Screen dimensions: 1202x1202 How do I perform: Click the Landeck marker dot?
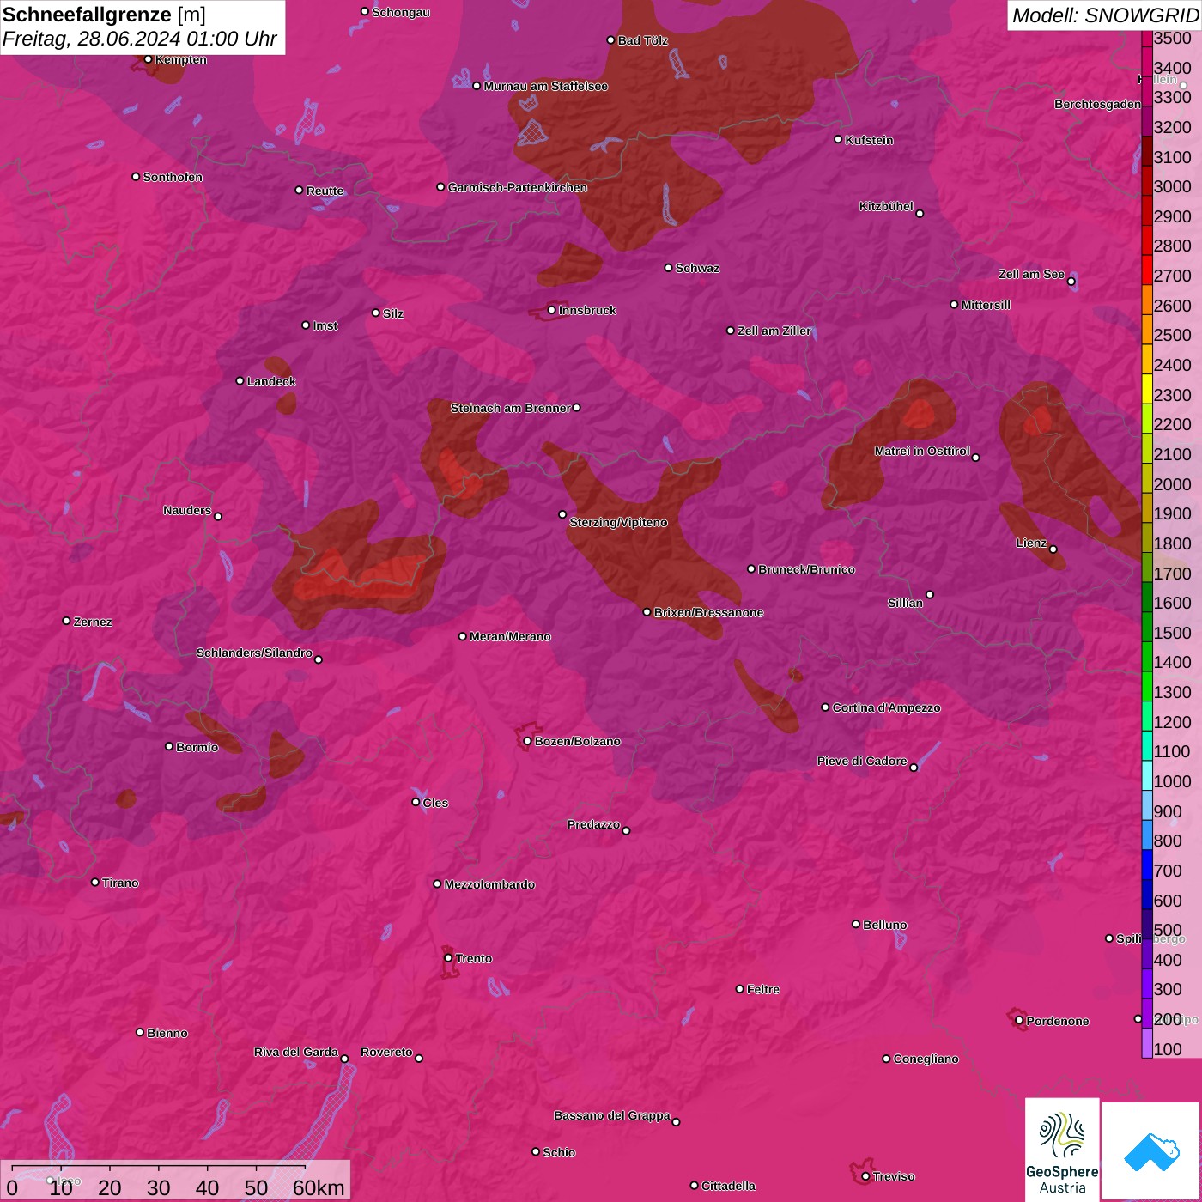[x=240, y=380]
